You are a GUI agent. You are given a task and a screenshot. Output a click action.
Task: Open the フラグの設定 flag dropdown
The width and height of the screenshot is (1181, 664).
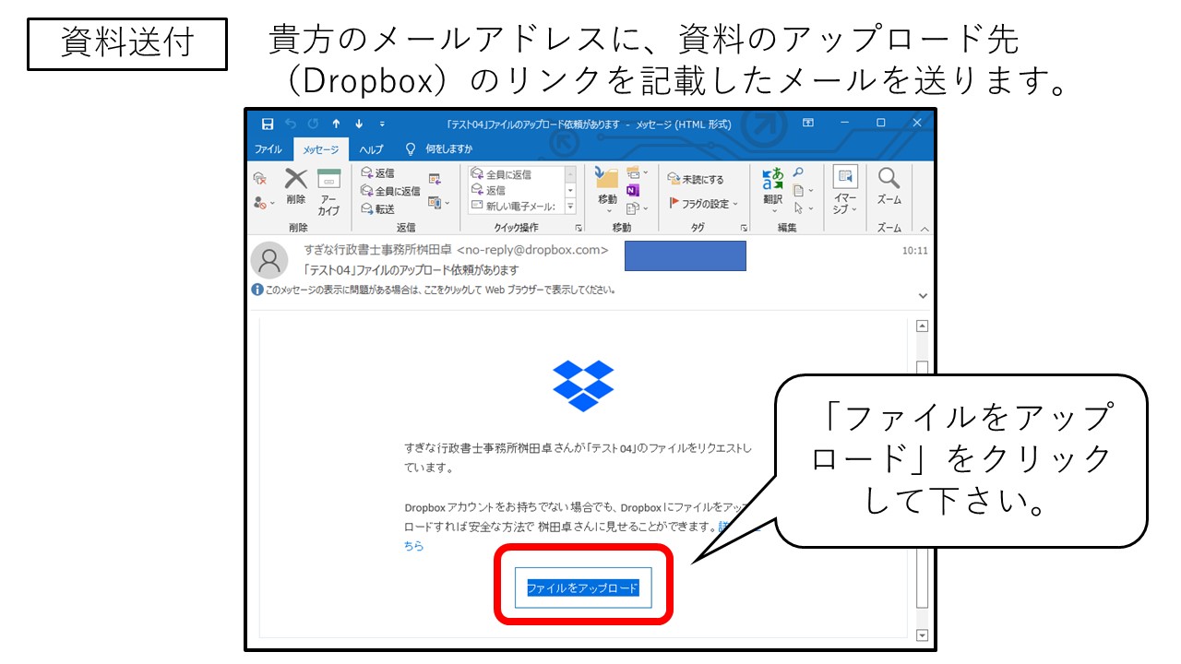pos(703,203)
